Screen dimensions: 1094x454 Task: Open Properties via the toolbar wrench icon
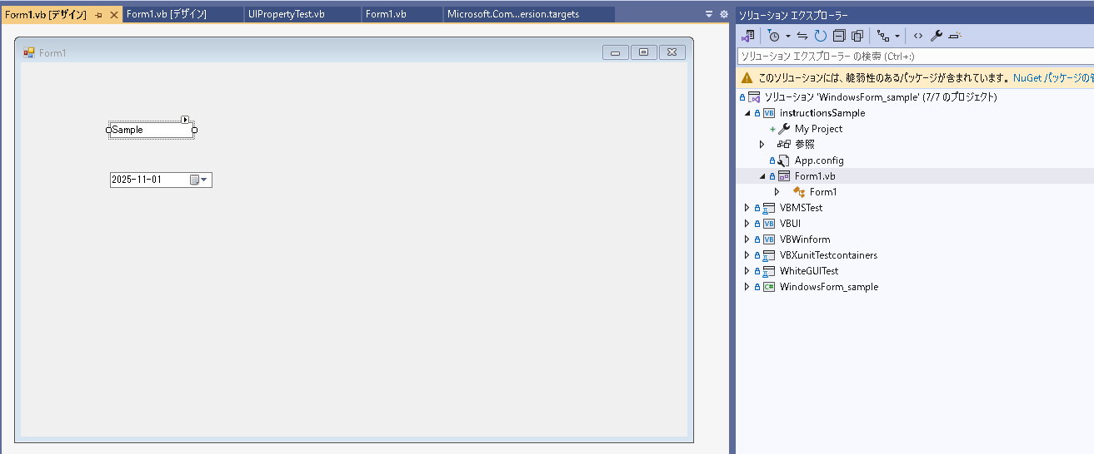[937, 36]
